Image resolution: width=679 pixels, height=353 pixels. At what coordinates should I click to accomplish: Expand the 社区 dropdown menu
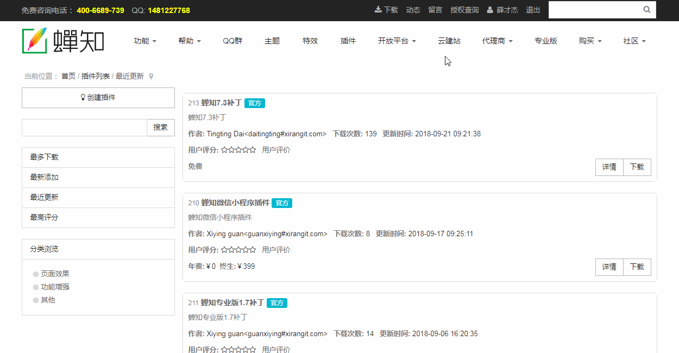(634, 41)
